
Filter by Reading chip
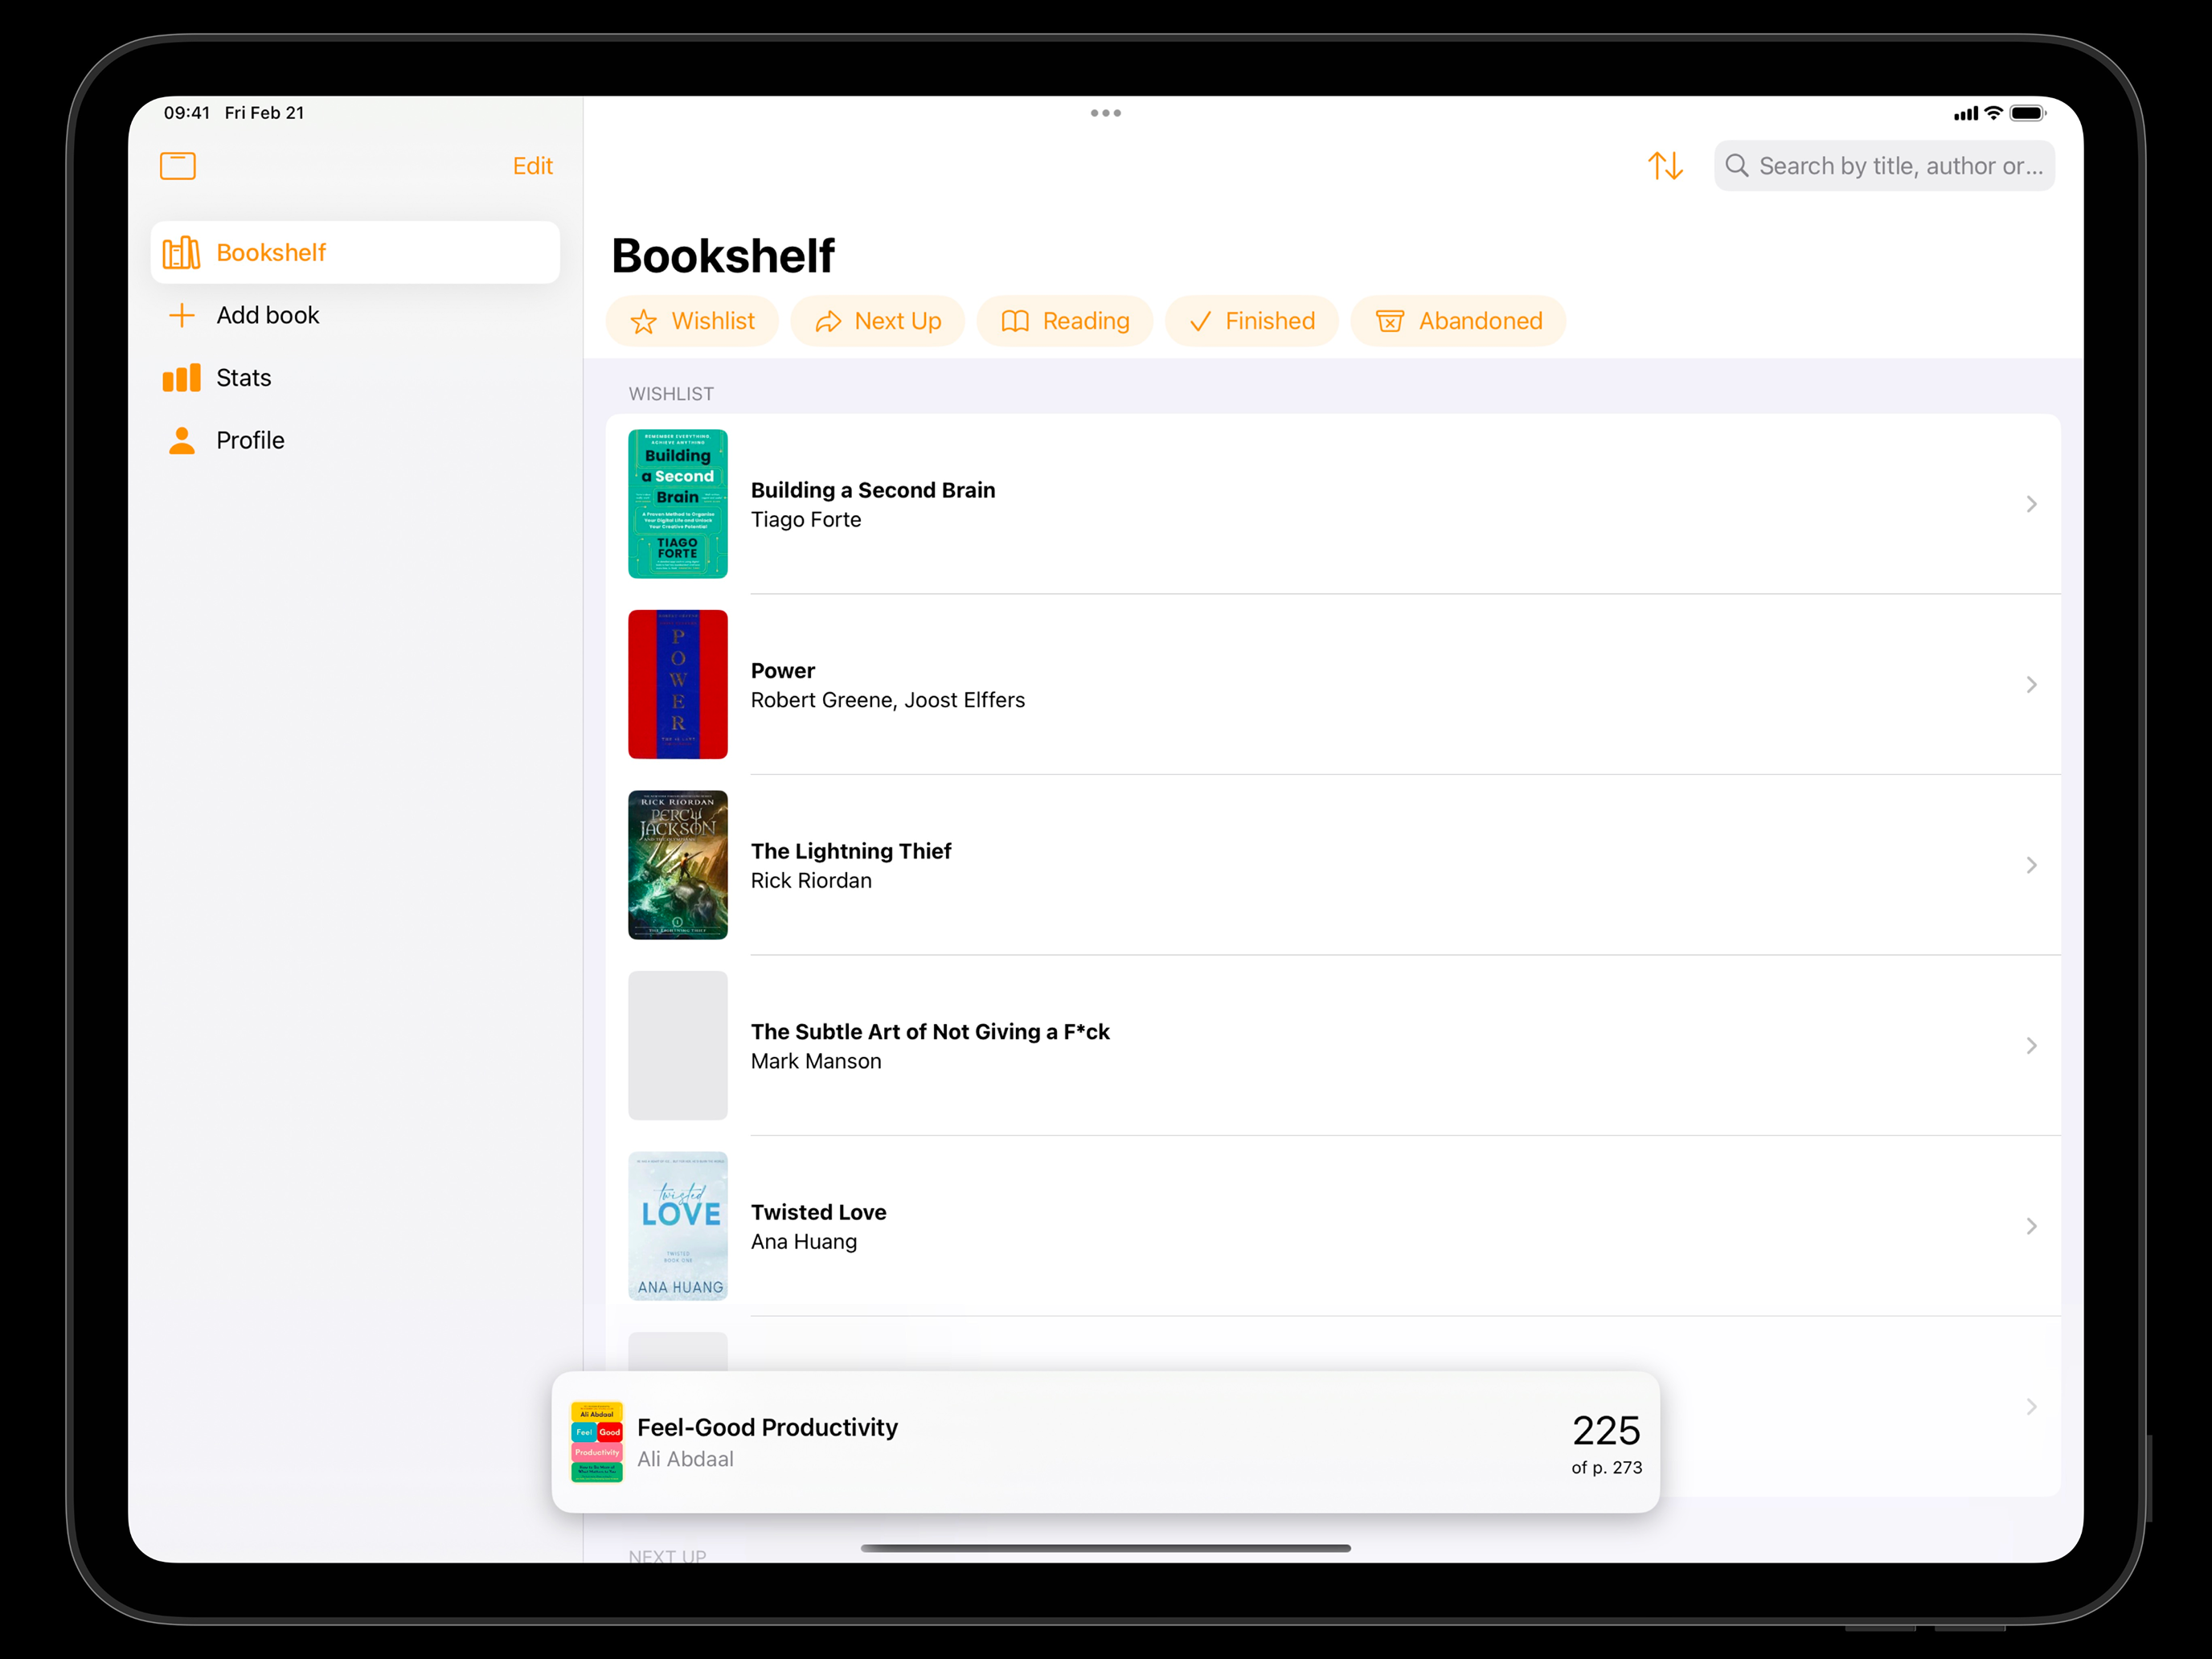tap(1065, 321)
